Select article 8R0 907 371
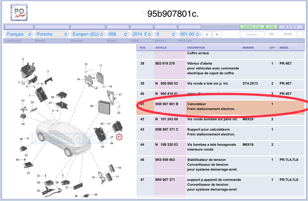The width and height of the screenshot is (308, 201). click(165, 180)
